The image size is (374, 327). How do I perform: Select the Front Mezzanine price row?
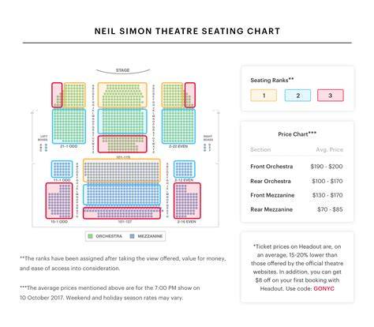click(297, 195)
